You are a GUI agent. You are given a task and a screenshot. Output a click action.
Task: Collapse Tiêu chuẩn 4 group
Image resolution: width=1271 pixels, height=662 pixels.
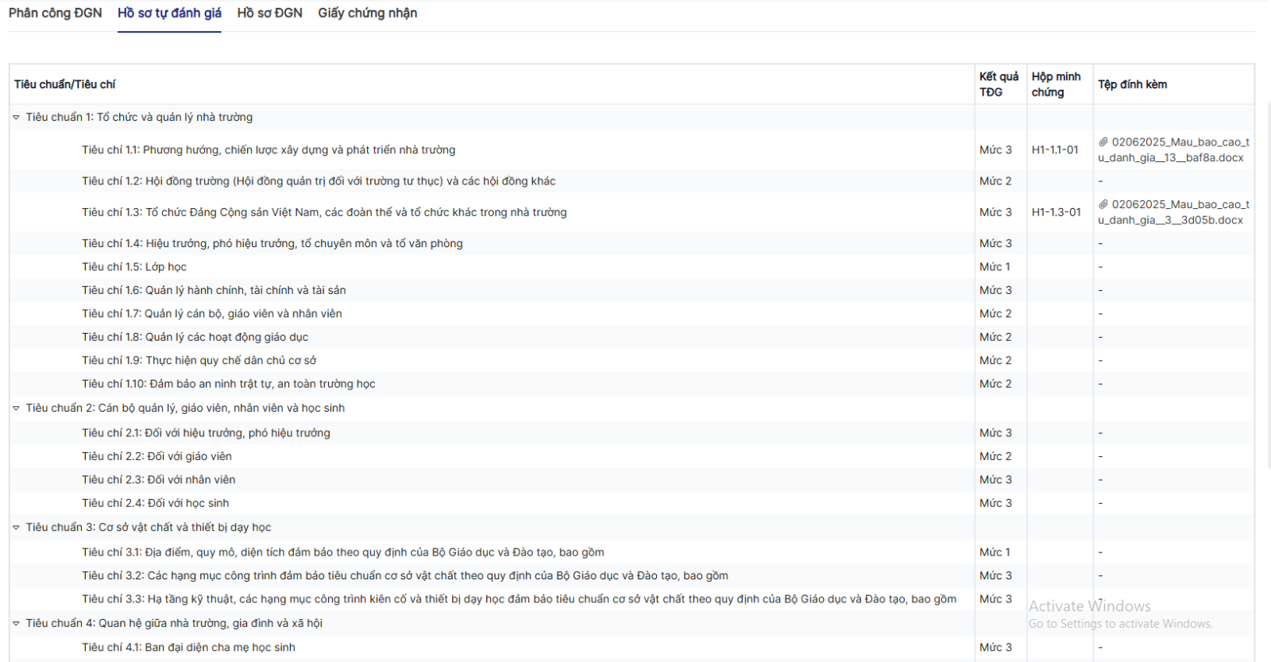coord(16,624)
